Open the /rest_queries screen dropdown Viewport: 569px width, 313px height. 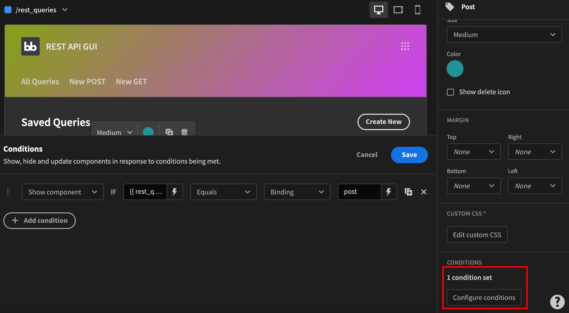coord(65,10)
